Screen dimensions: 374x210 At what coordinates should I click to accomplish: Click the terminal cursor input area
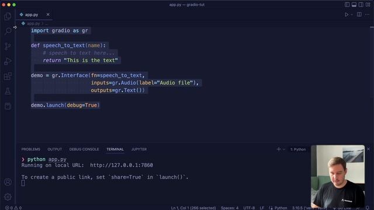[23, 183]
